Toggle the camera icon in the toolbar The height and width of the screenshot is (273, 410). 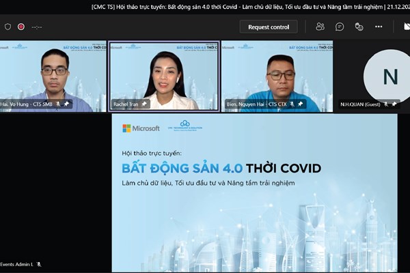point(407,27)
